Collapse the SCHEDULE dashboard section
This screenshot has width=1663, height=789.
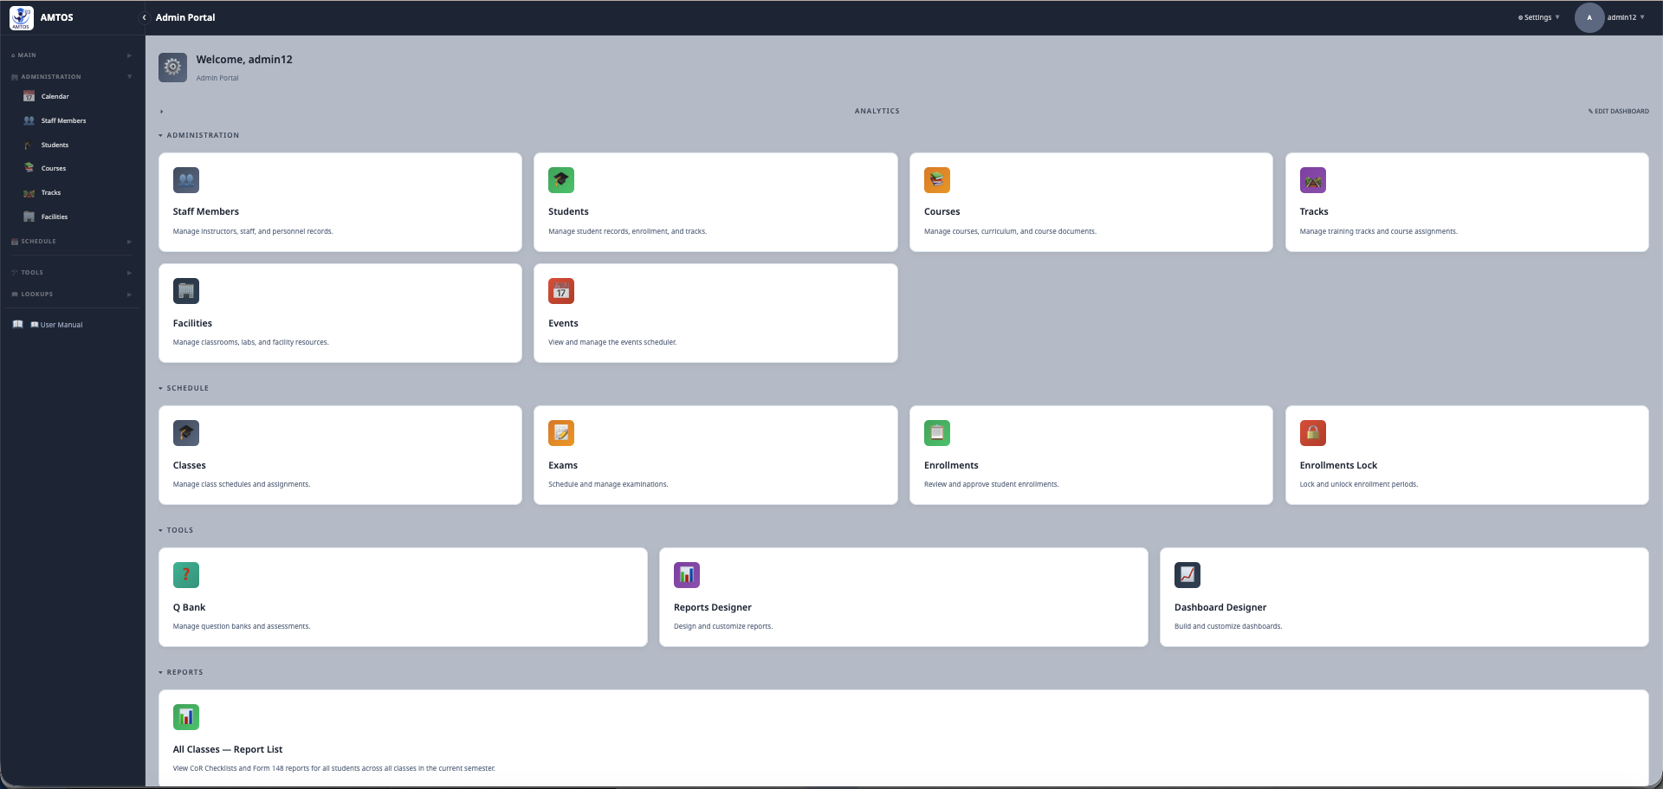tap(161, 388)
